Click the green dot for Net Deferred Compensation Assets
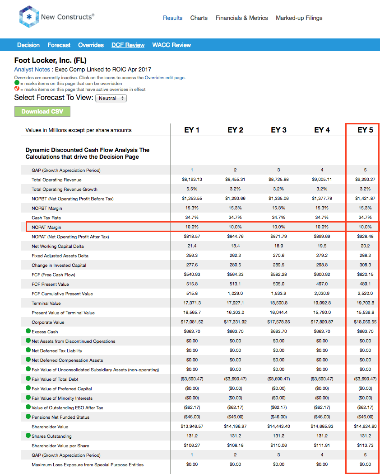380x474 pixels. [28, 360]
